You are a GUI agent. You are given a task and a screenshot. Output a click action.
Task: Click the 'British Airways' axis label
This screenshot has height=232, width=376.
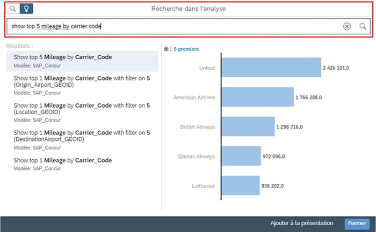click(x=197, y=127)
